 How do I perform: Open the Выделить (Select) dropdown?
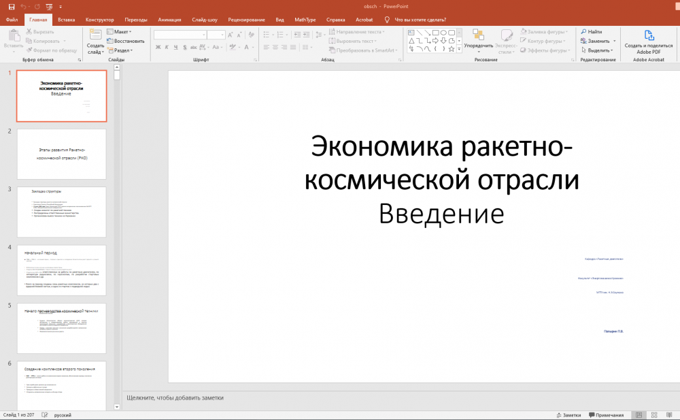(598, 50)
